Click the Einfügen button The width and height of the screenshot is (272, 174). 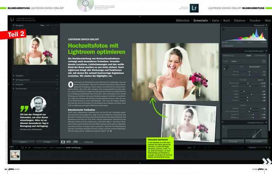47,142
